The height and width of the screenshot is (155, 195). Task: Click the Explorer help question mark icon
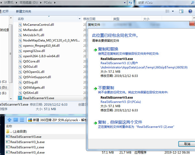190,11
